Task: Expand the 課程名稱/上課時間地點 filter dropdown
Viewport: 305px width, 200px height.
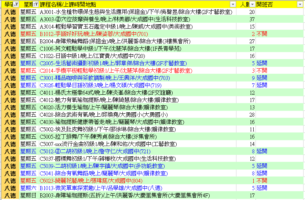Action: (233, 4)
